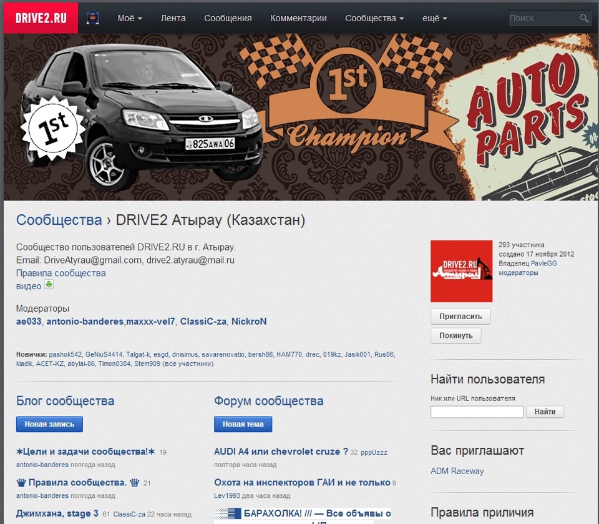The height and width of the screenshot is (524, 599).
Task: Open moderator ClassiC-za profile
Action: tap(203, 321)
